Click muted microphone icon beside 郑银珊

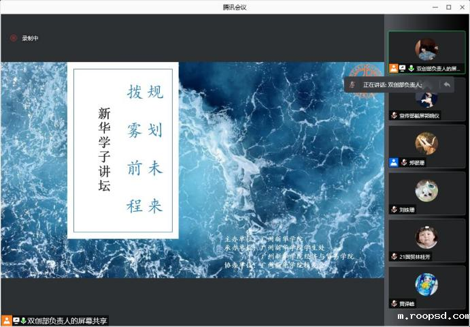tap(403, 162)
